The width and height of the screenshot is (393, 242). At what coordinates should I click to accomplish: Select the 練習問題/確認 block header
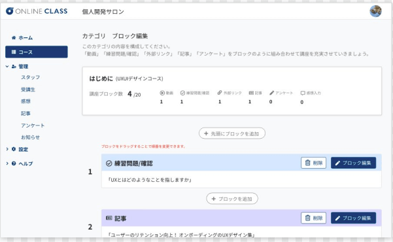pos(241,162)
